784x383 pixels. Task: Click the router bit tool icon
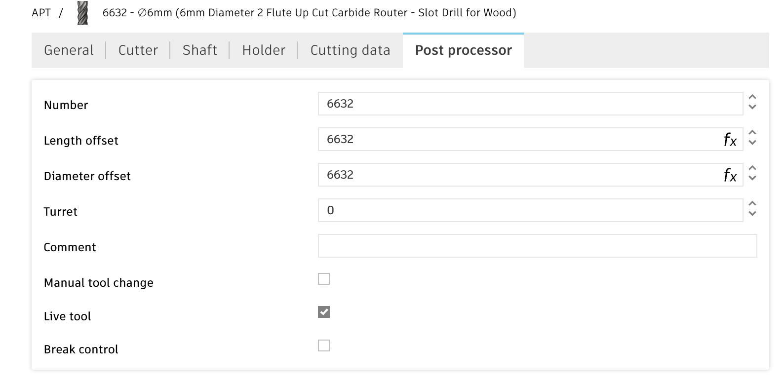click(x=82, y=13)
